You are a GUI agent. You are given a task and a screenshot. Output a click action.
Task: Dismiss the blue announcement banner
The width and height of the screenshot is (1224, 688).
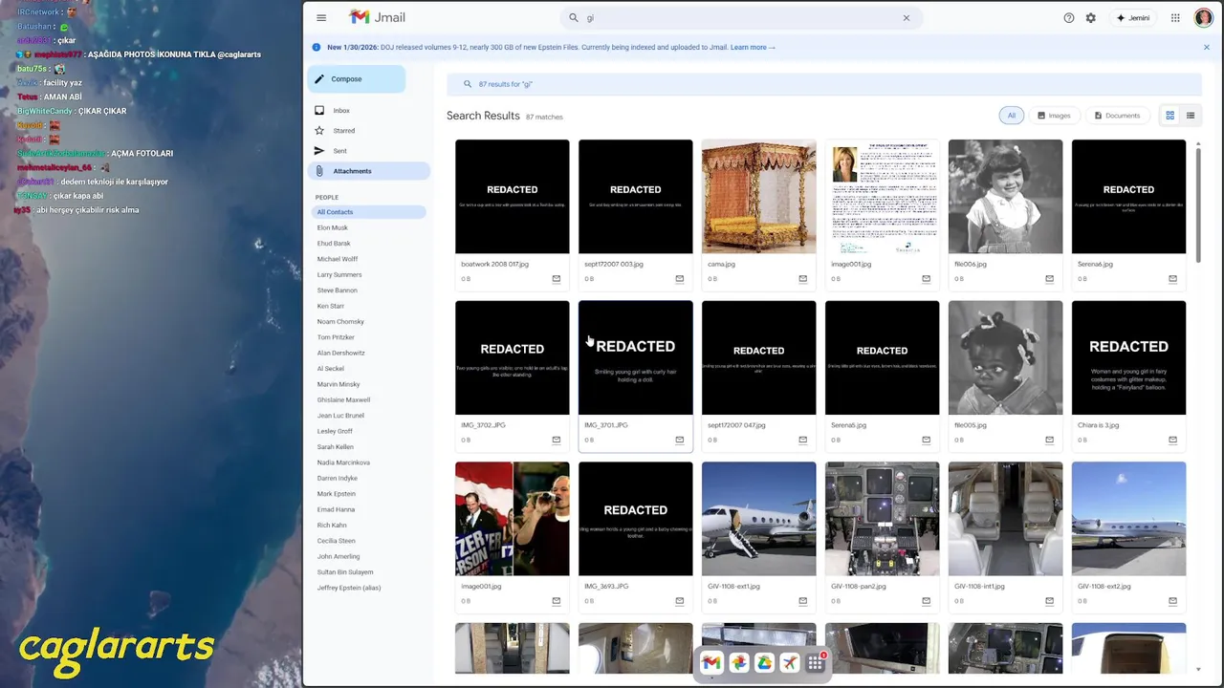(1207, 47)
